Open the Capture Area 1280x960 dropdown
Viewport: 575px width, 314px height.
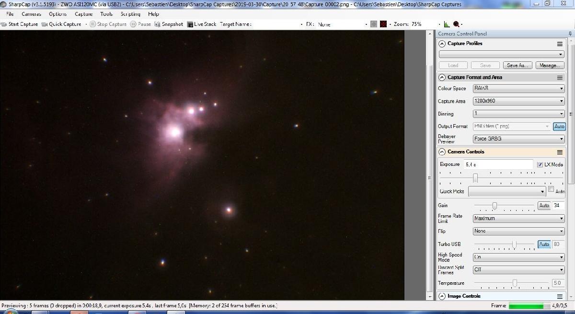coord(519,101)
